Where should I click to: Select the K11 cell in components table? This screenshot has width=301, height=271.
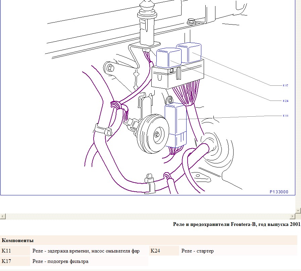tap(7, 251)
